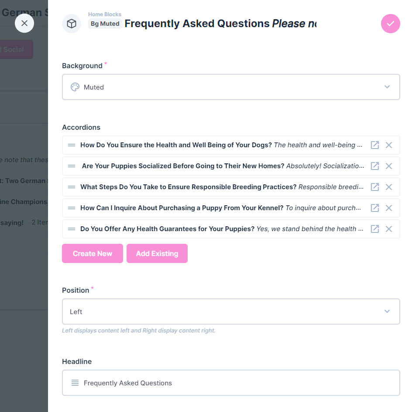Click the Add Existing button
The height and width of the screenshot is (412, 412).
click(157, 253)
